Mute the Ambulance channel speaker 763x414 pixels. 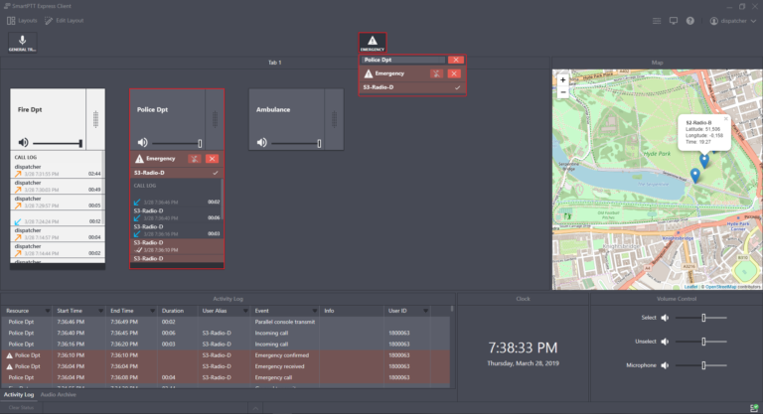261,143
